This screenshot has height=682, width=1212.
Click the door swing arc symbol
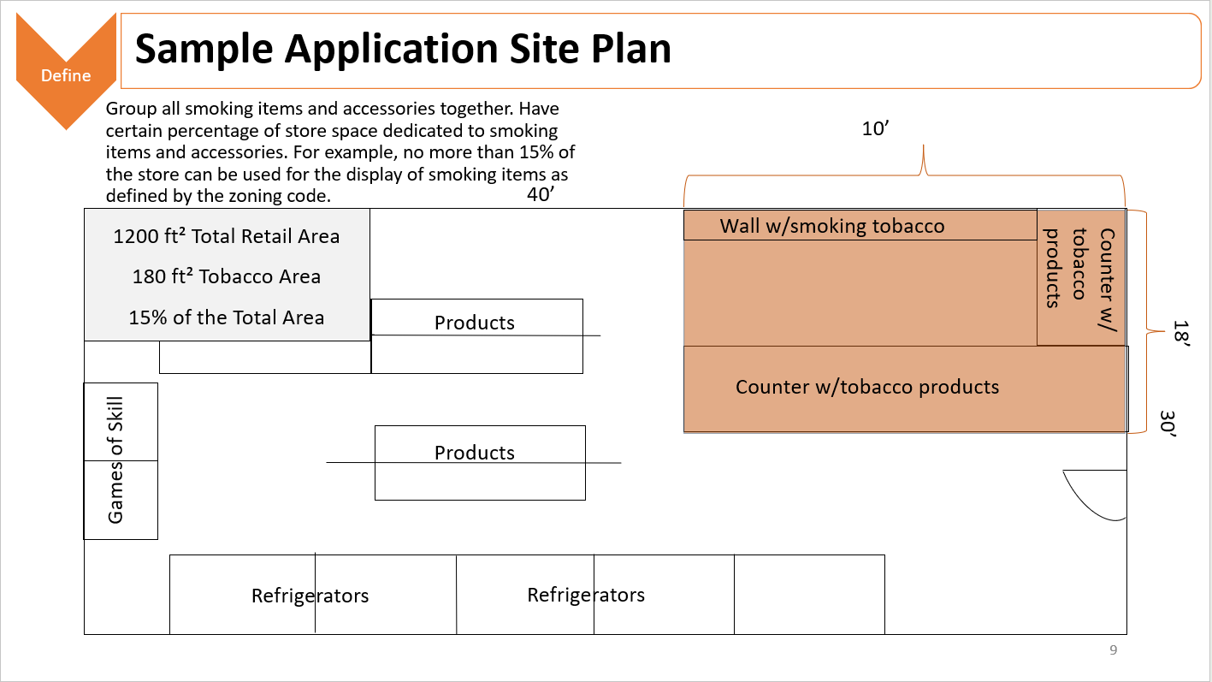pyautogui.click(x=1095, y=495)
